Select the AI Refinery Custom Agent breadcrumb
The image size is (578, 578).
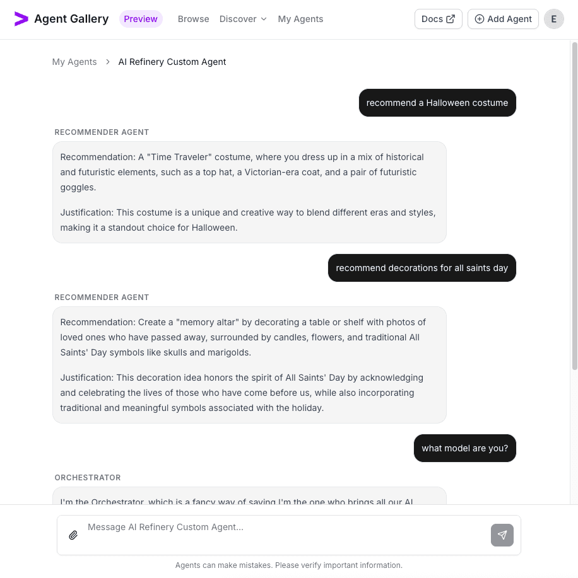(x=172, y=62)
